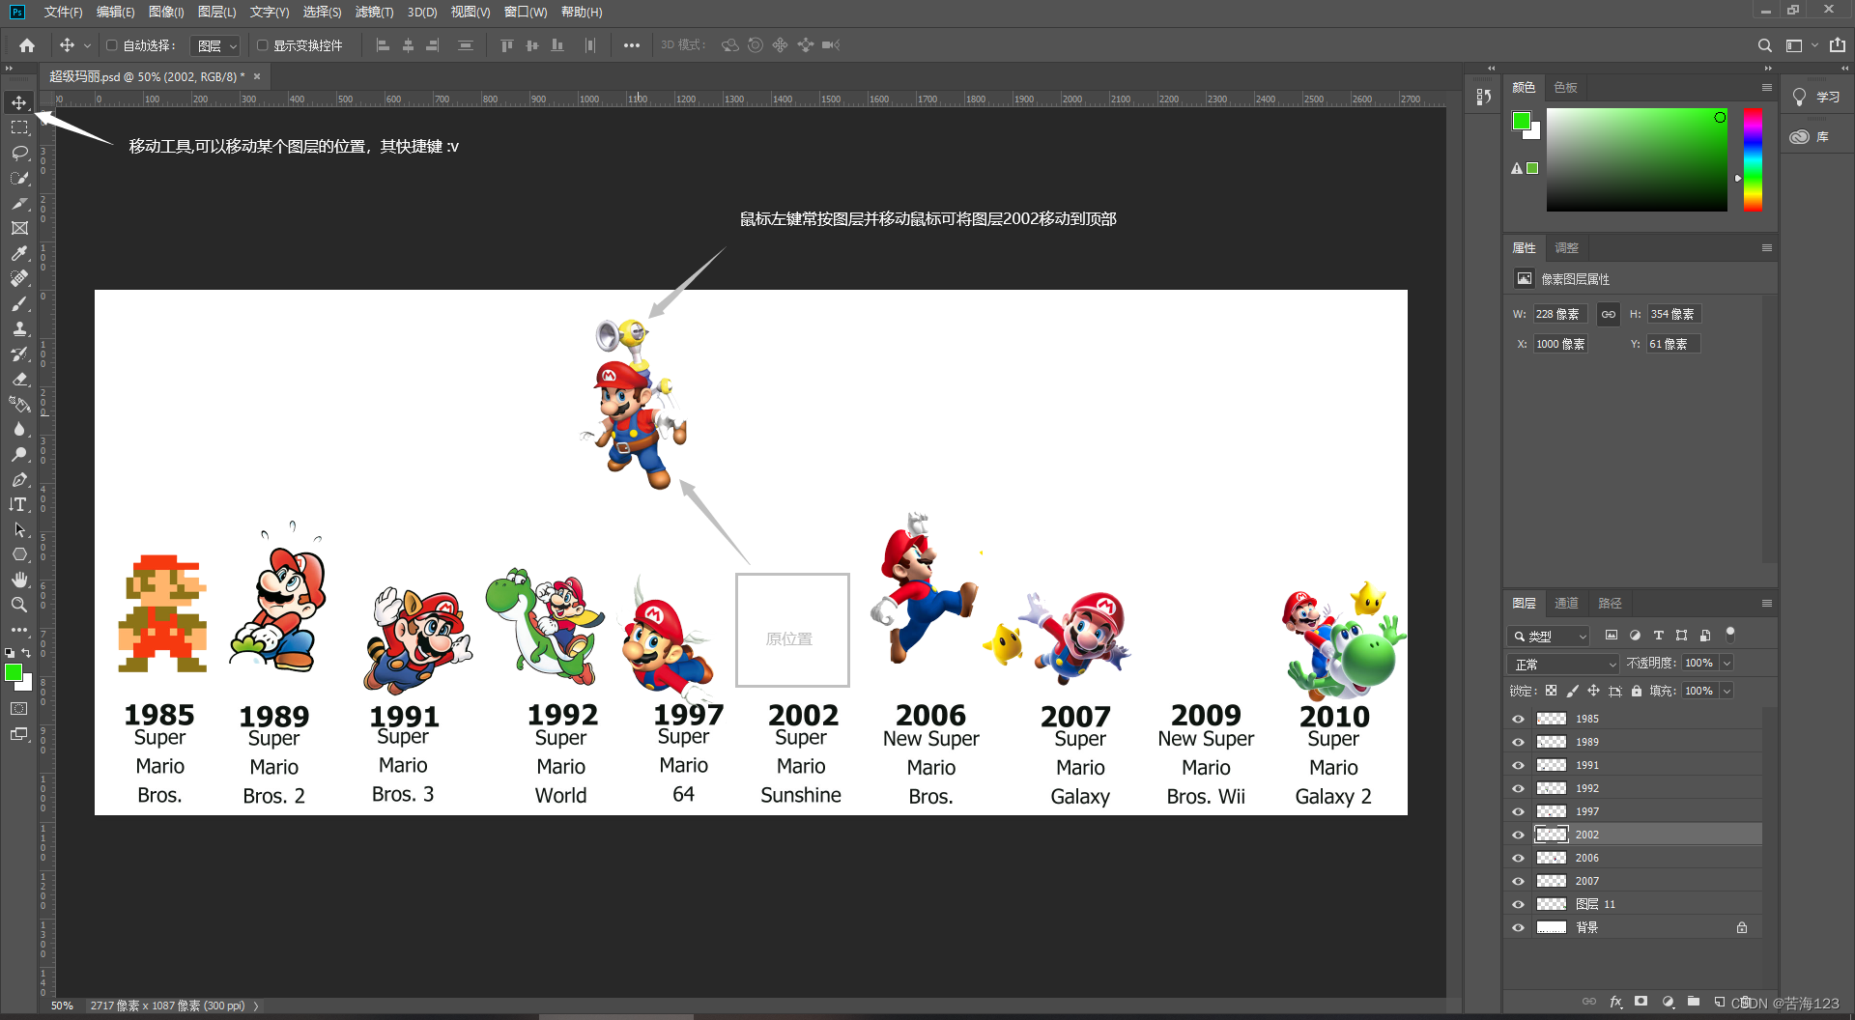Hide the 图层 11 layer

[x=1518, y=904]
